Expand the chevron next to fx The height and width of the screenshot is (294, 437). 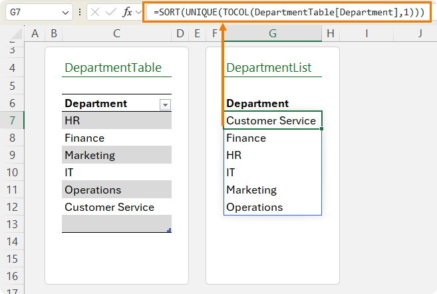138,12
